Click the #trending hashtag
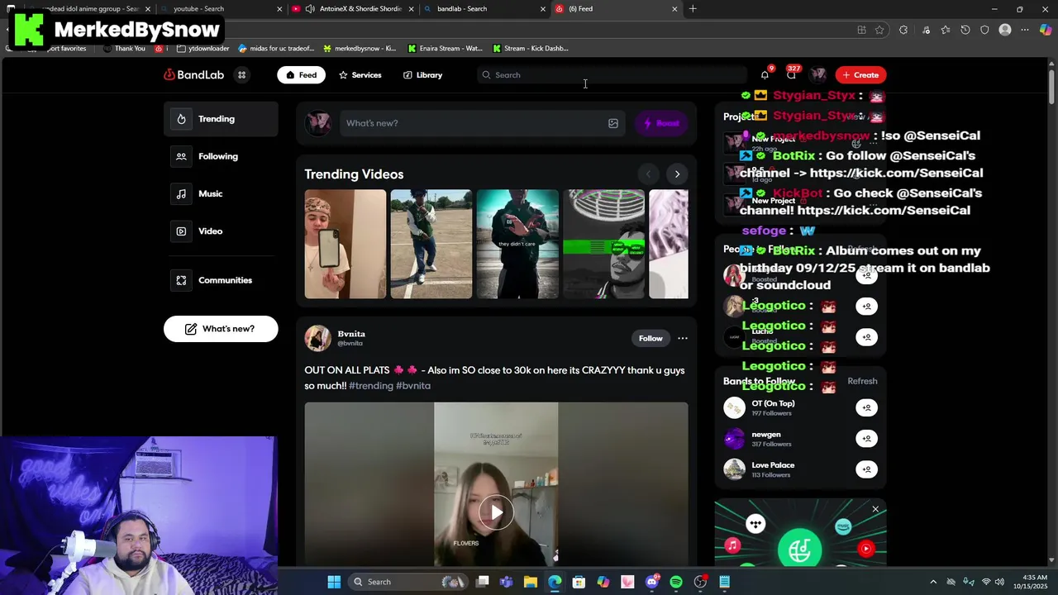The image size is (1058, 595). point(371,386)
